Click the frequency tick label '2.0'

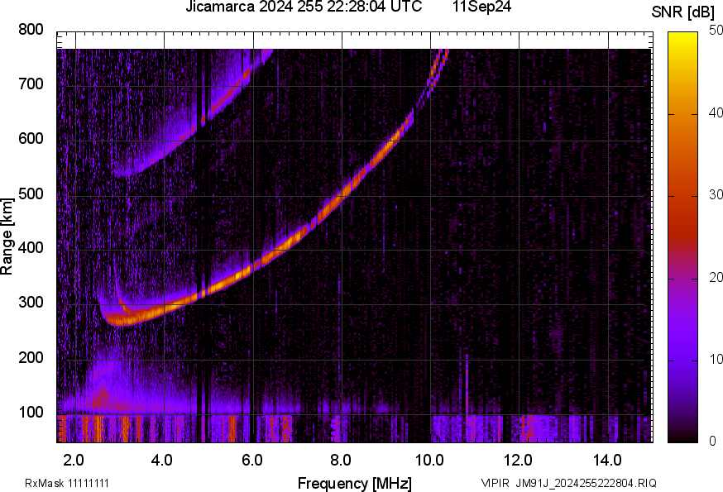(74, 461)
